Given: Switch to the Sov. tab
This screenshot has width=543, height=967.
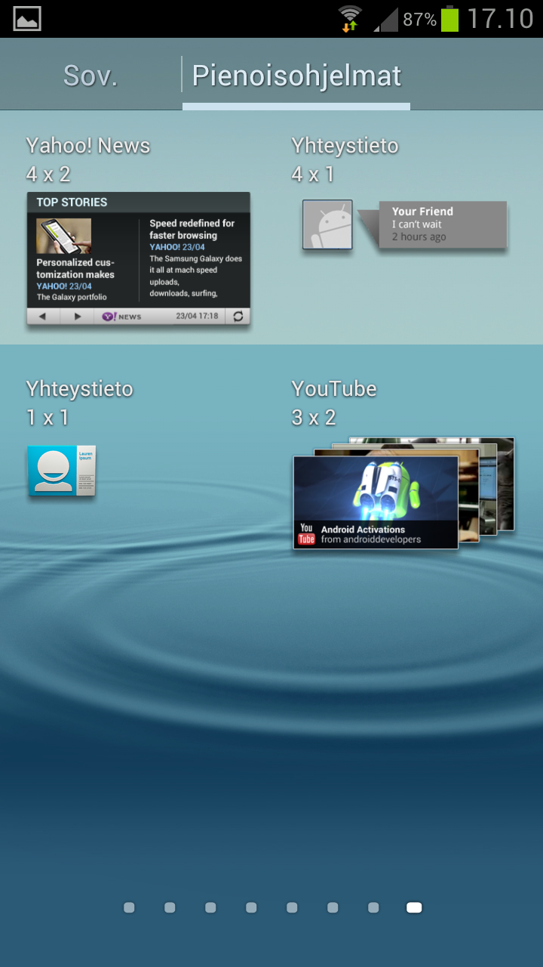Looking at the screenshot, I should tap(90, 76).
